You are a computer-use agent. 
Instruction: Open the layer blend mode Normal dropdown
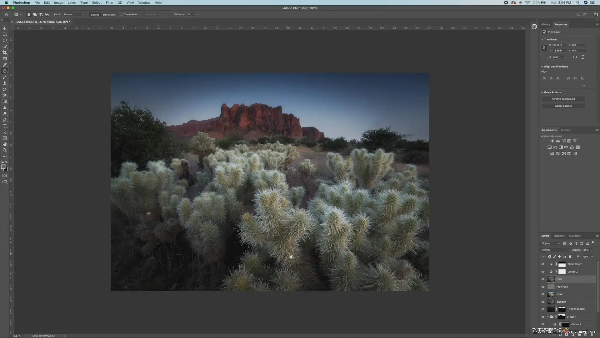point(555,250)
